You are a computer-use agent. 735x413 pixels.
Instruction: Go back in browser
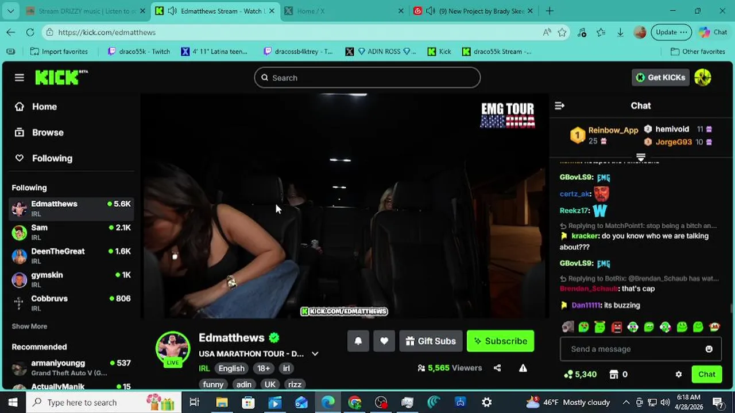point(11,32)
